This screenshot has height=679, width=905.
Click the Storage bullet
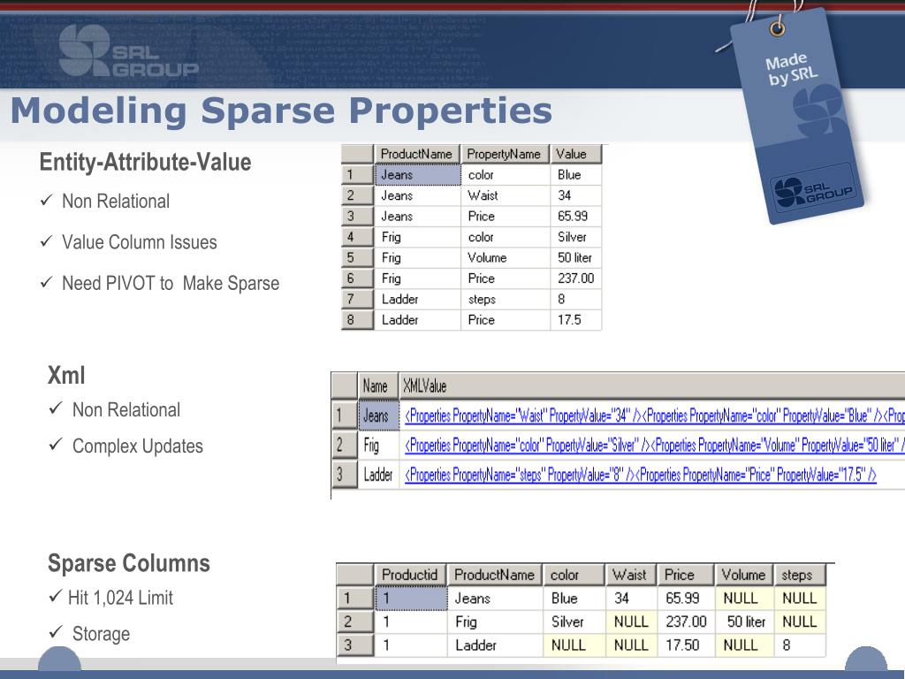coord(101,634)
